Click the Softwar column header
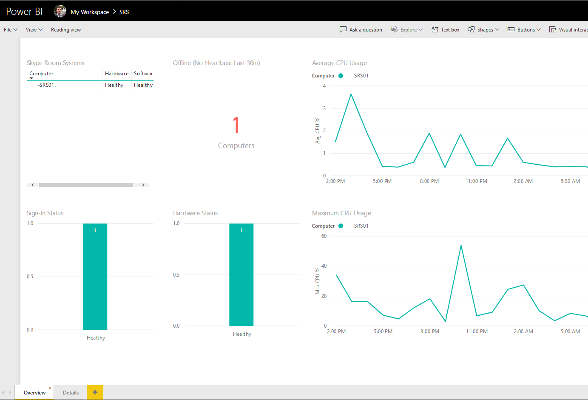The image size is (588, 400). tap(143, 74)
